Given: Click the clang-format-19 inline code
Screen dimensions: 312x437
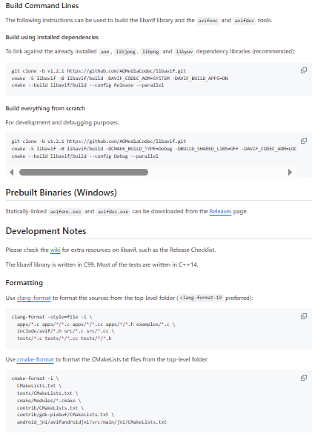Looking at the screenshot, I should pos(201,298).
